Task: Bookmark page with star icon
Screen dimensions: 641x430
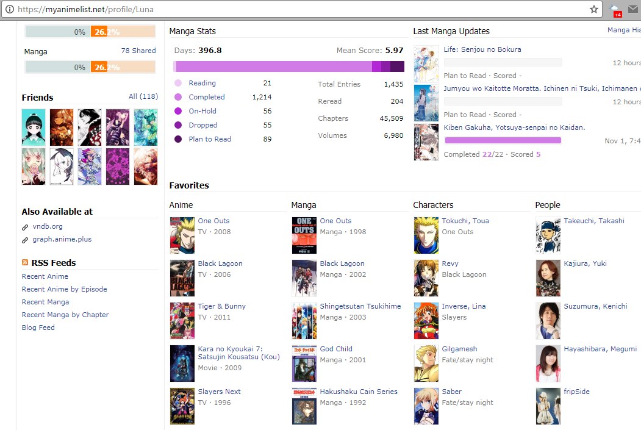Action: click(593, 9)
